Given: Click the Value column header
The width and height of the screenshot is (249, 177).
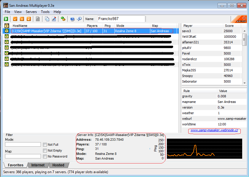Looking at the screenshot, I should [x=232, y=91].
